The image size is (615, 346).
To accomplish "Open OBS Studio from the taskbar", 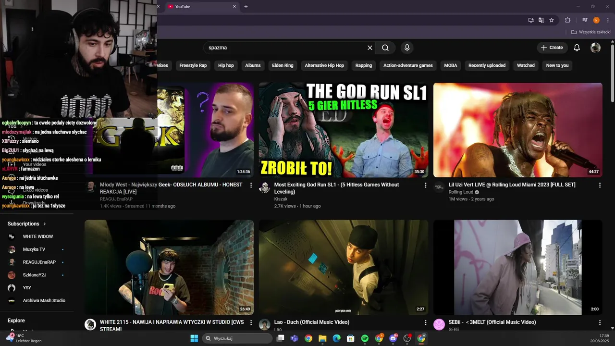I will (x=407, y=338).
